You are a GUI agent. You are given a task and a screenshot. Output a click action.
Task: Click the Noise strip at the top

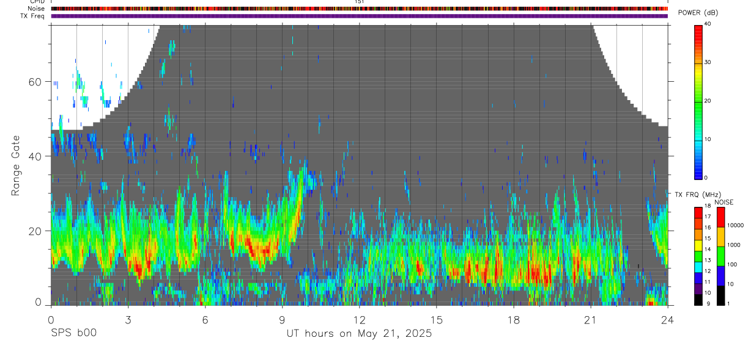(360, 9)
